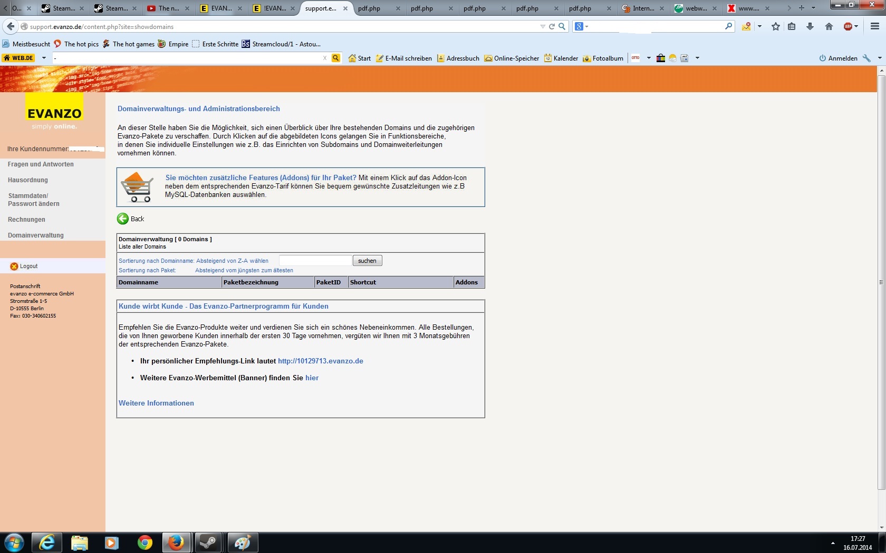Open the downloads arrow icon
The width and height of the screenshot is (886, 553).
pos(810,26)
